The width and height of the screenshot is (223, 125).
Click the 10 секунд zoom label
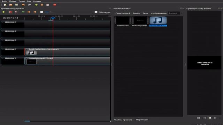tap(105, 12)
